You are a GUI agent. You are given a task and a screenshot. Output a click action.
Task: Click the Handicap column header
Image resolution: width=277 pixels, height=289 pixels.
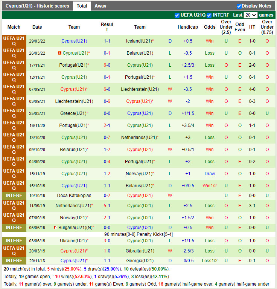[187, 27]
